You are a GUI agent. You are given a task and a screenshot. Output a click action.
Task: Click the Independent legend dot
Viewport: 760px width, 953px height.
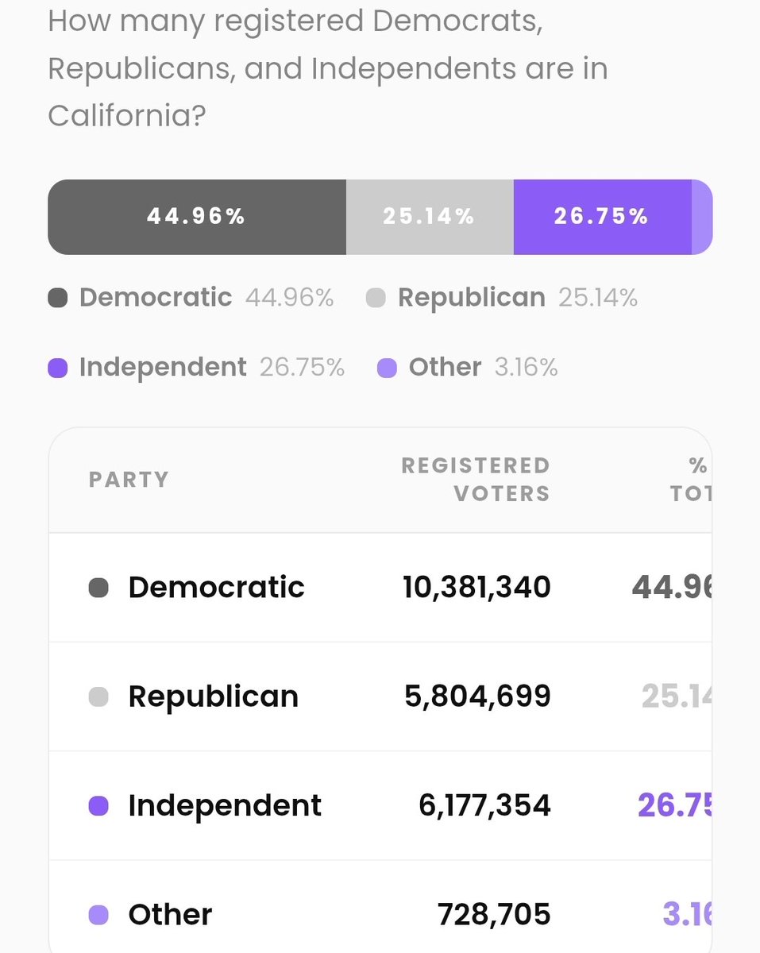pos(57,368)
